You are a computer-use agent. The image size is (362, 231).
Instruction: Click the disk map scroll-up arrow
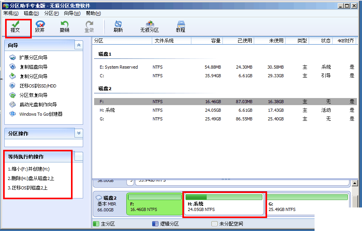click(355, 184)
